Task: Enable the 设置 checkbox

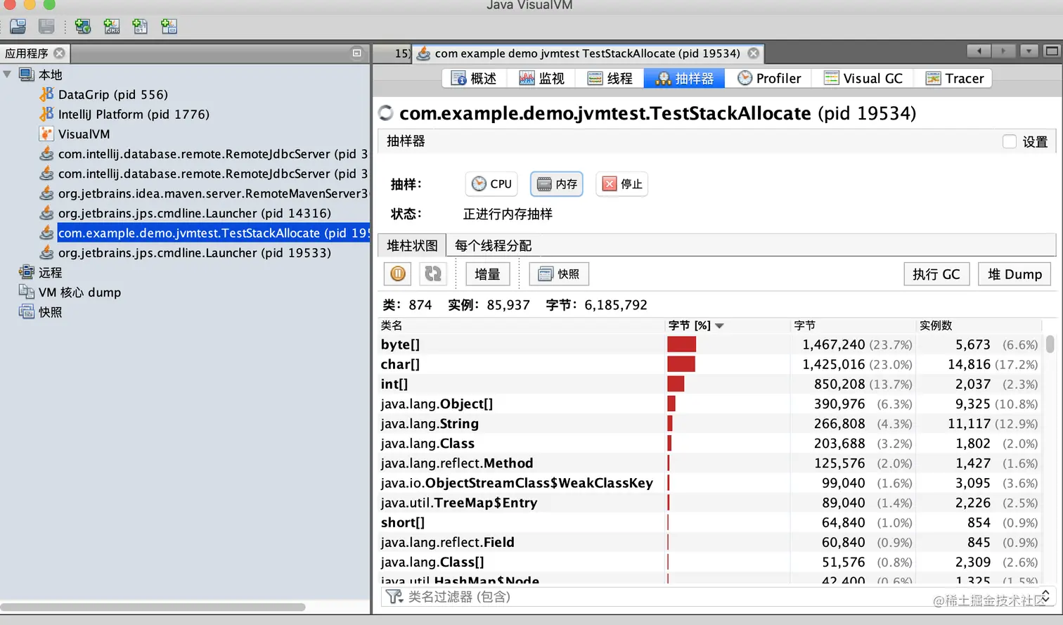Action: pyautogui.click(x=1010, y=141)
